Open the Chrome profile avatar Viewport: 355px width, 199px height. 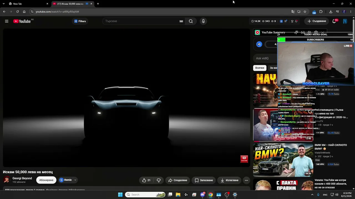pyautogui.click(x=344, y=12)
